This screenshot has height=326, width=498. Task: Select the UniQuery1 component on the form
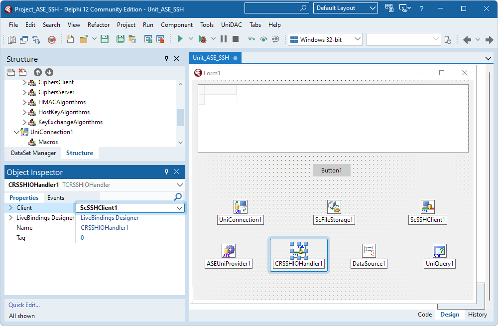click(439, 250)
